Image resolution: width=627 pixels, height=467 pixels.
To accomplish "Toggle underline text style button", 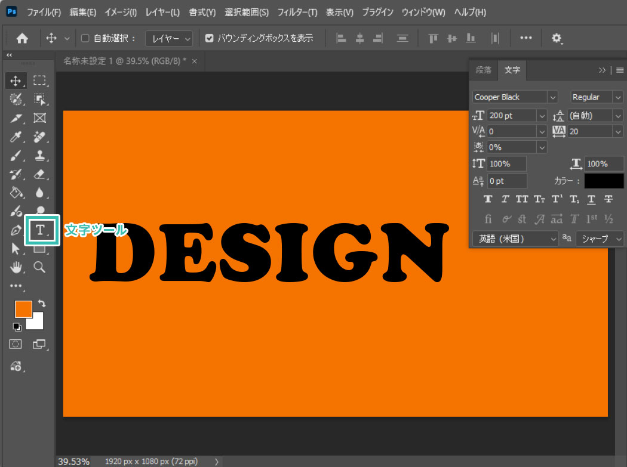I will pos(591,199).
